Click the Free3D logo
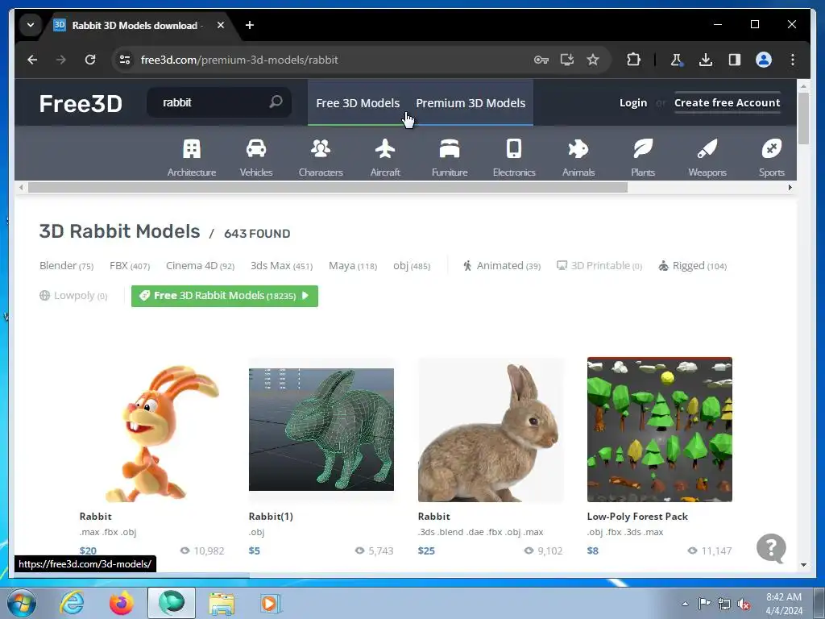 81,103
